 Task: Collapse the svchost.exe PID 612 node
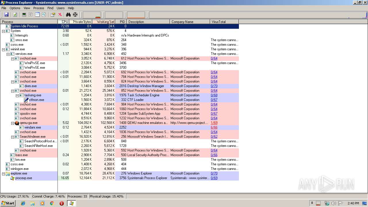[13, 58]
